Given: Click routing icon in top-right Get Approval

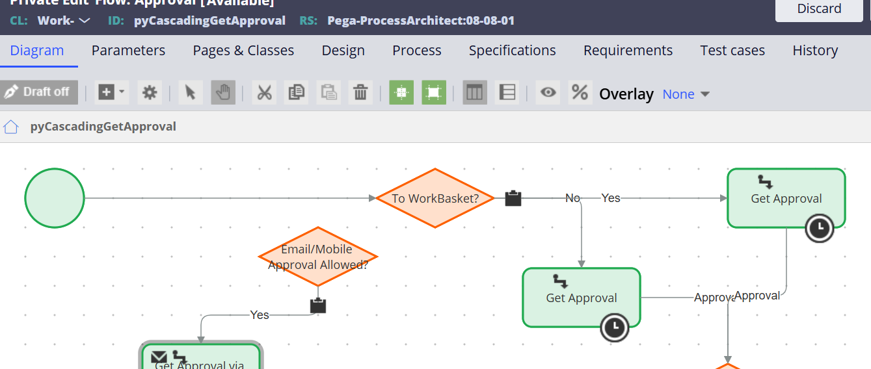Looking at the screenshot, I should pos(765,181).
